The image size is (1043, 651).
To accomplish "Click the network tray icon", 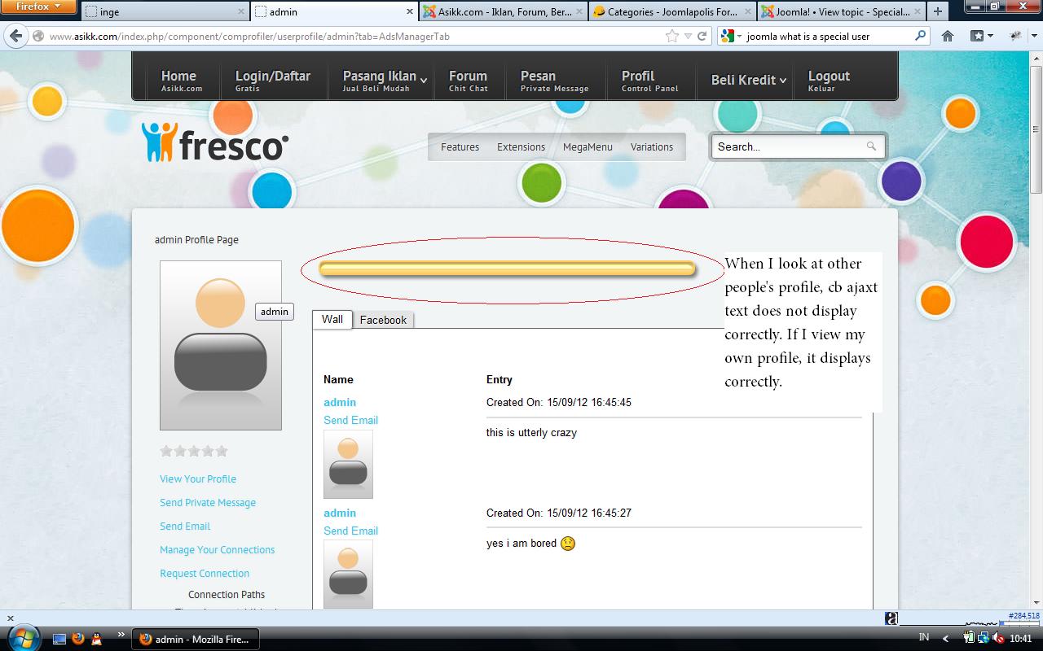I will (x=984, y=639).
